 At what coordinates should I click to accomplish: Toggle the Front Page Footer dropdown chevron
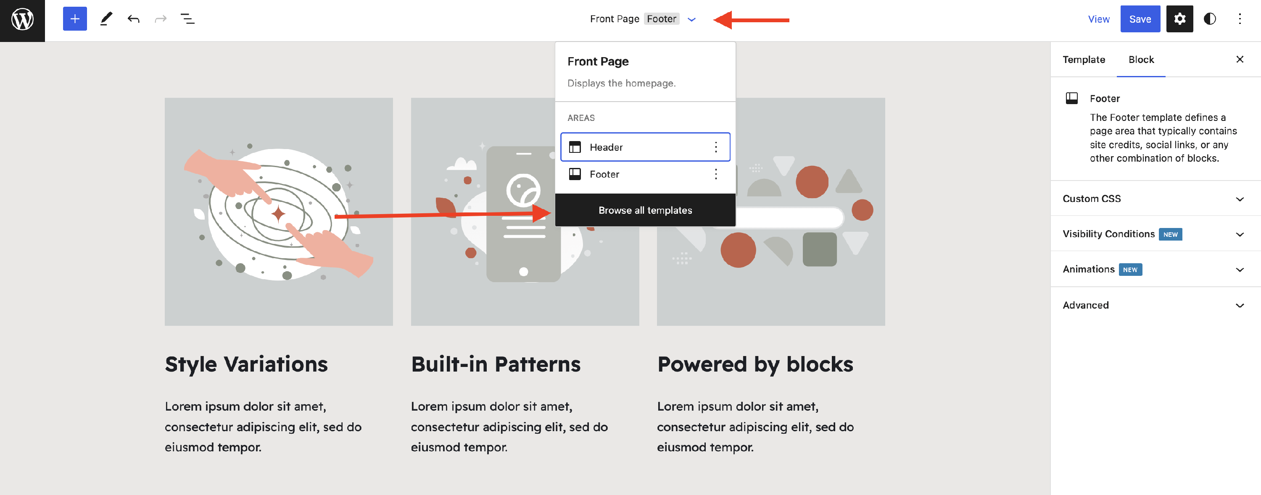[691, 20]
